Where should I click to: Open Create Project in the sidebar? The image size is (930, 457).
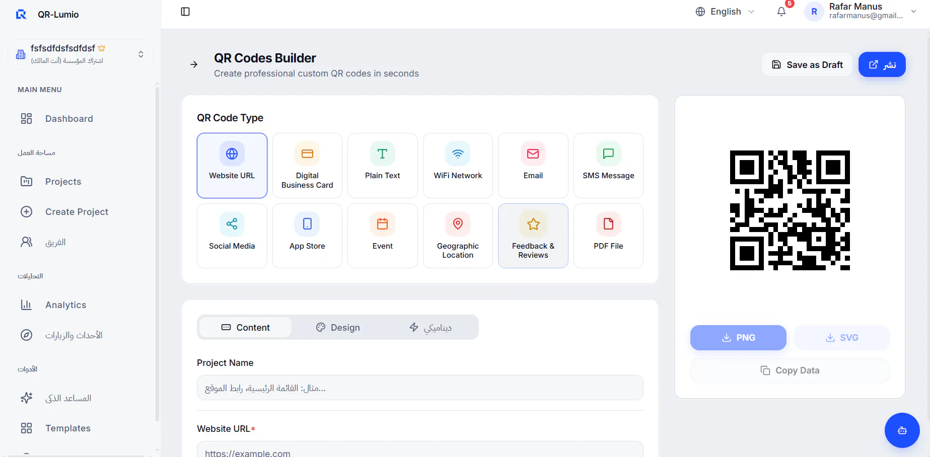80,212
